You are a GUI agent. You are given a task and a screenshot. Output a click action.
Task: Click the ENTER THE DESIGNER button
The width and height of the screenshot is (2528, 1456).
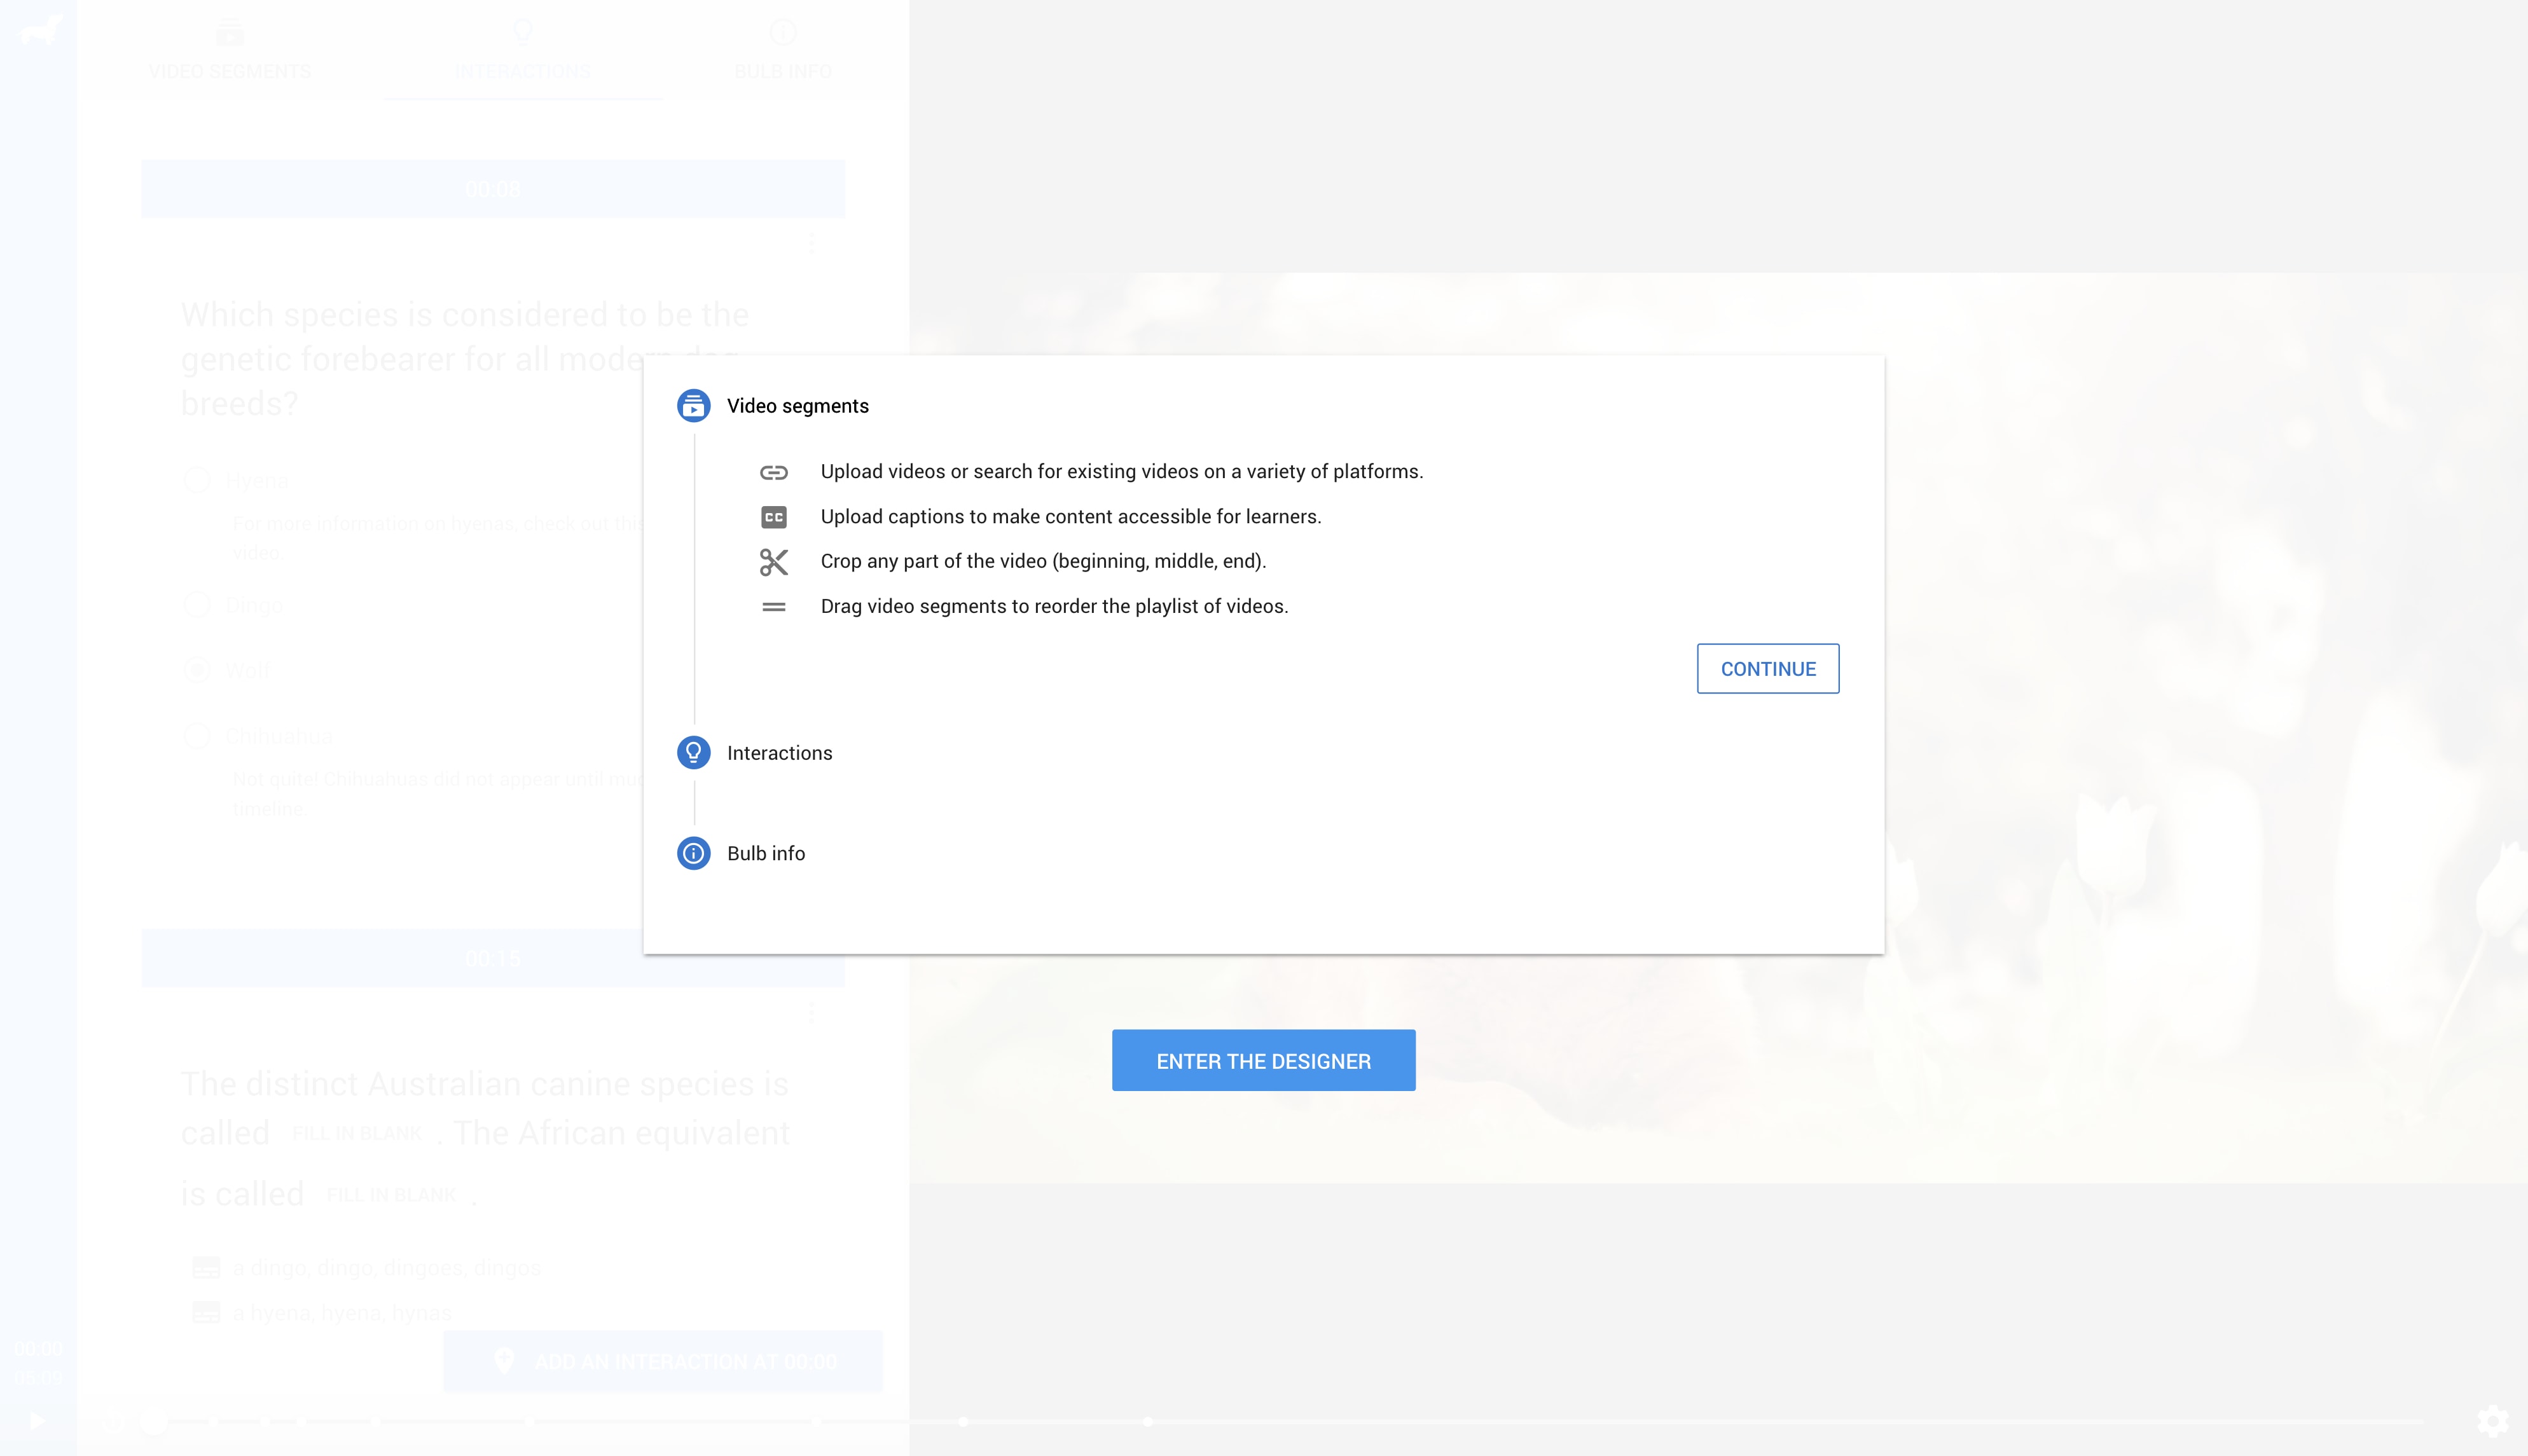(x=1263, y=1060)
